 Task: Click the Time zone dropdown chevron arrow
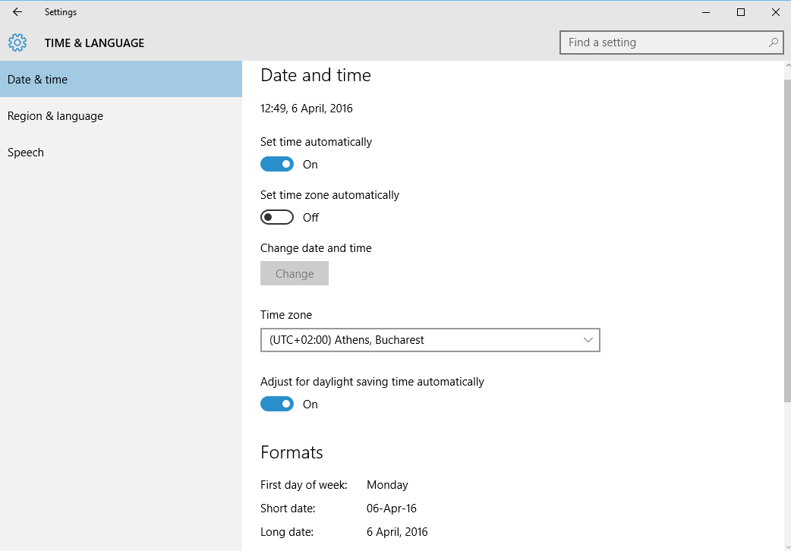click(x=588, y=340)
